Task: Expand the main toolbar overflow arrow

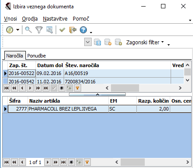Action: pos(91,32)
